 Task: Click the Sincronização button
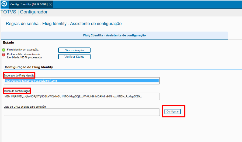click(x=74, y=50)
